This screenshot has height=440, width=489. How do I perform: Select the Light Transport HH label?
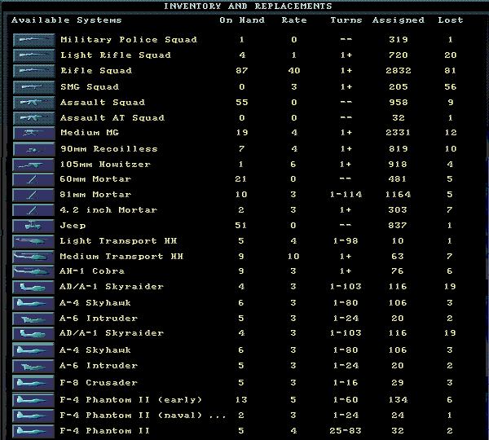(x=118, y=241)
